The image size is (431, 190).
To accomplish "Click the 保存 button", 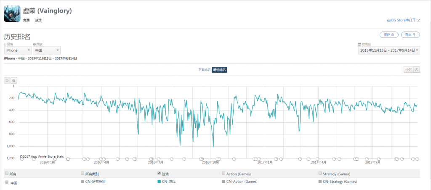I will coord(389,35).
